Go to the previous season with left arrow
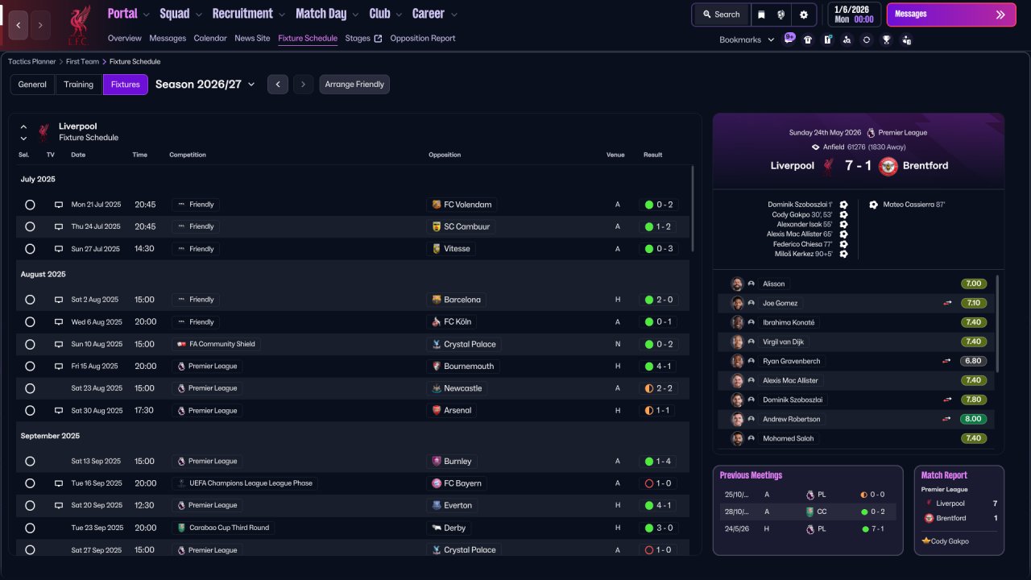Image resolution: width=1031 pixels, height=580 pixels. pyautogui.click(x=278, y=85)
